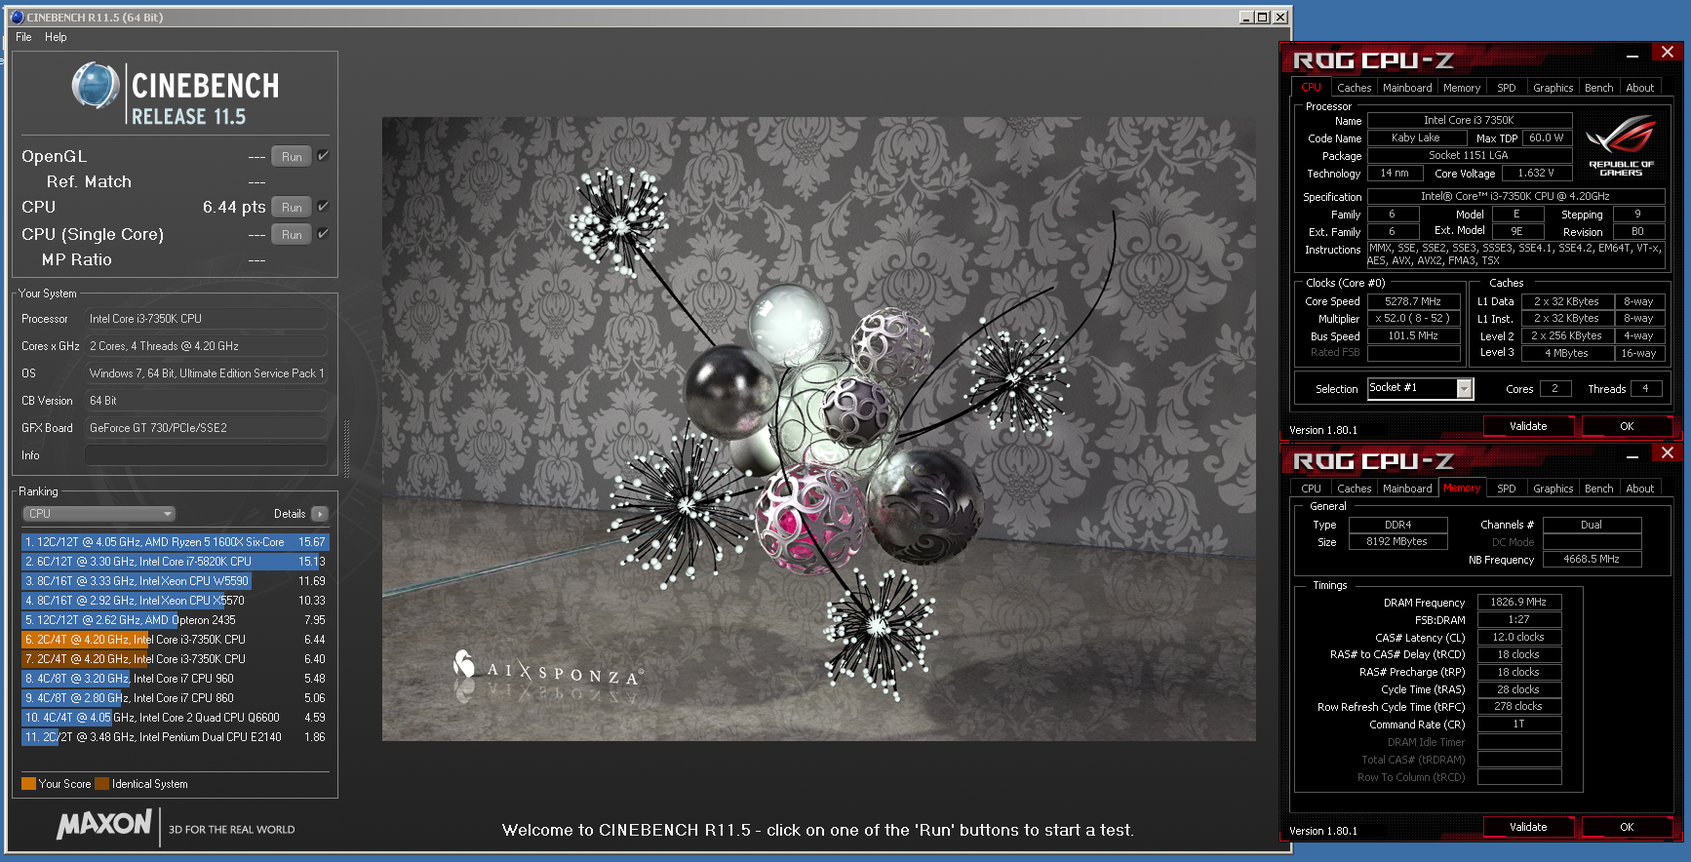Select ranking entry AMD Ryzen 5 1600X
The width and height of the screenshot is (1691, 862).
point(176,542)
